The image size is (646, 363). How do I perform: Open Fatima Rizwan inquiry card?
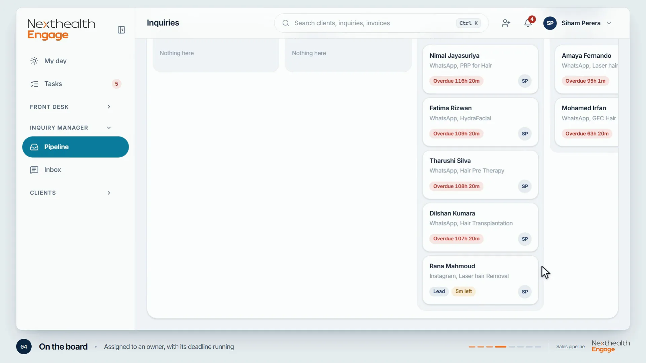click(480, 122)
